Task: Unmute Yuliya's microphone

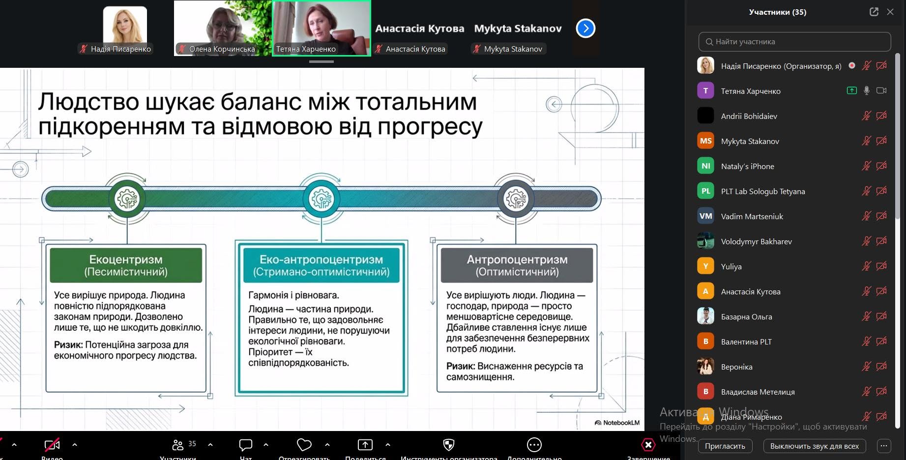Action: 867,266
